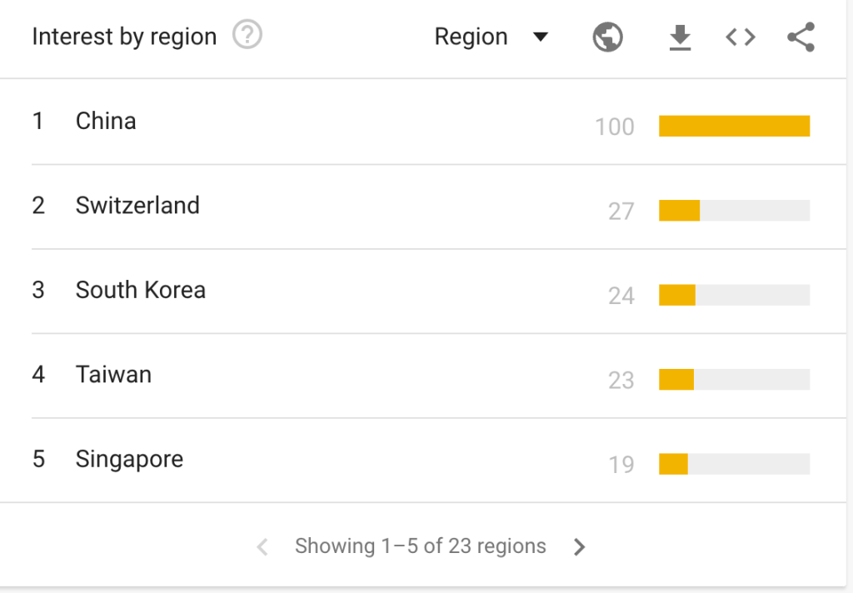Click the 'Interest by region' heading
Screen dimensions: 853x593
(124, 37)
